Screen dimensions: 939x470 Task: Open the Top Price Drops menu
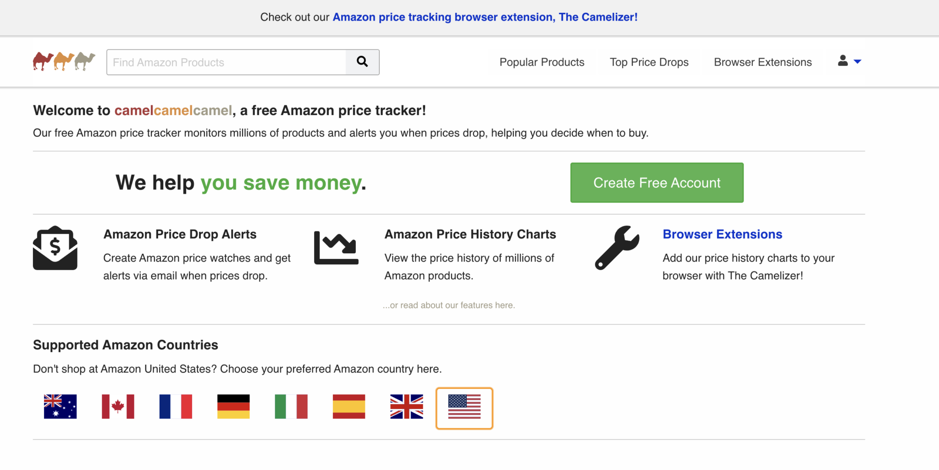tap(649, 62)
